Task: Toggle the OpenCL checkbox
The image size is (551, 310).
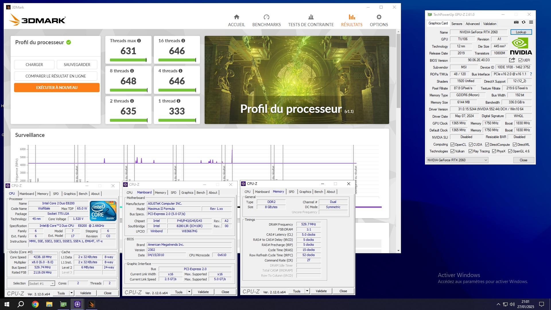Action: [452, 145]
